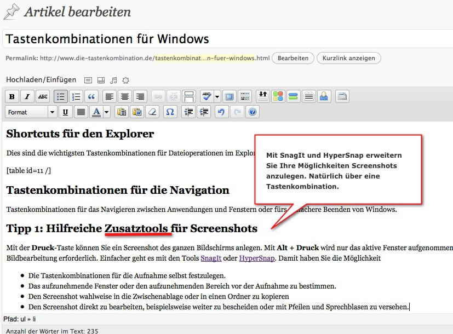Insert the More tag page break
453x334 pixels.
[x=189, y=96]
